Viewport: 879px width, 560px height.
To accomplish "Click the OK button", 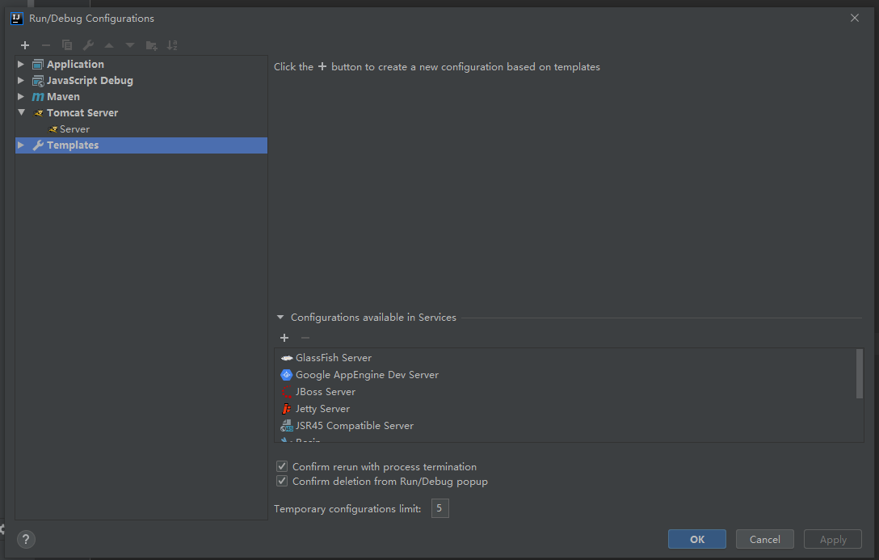I will click(x=696, y=539).
